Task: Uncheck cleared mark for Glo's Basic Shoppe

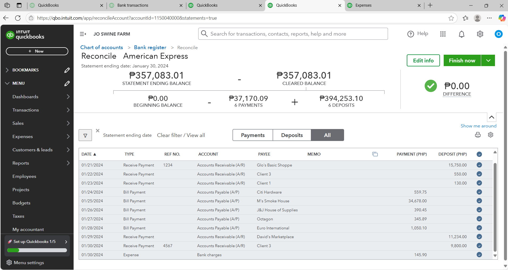Action: point(479,165)
